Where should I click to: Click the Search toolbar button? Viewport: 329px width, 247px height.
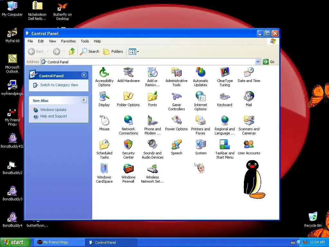click(89, 51)
